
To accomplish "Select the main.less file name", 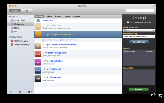I will coord(56,69).
